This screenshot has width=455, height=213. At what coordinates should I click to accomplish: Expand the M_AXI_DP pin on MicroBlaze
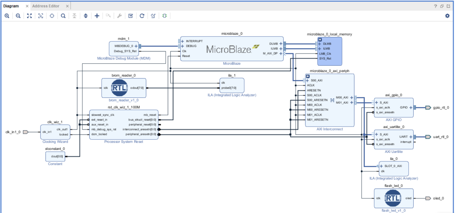coord(281,53)
